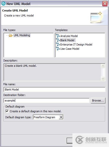
Task: Choose the Use Case Model template
Action: [x=70, y=49]
